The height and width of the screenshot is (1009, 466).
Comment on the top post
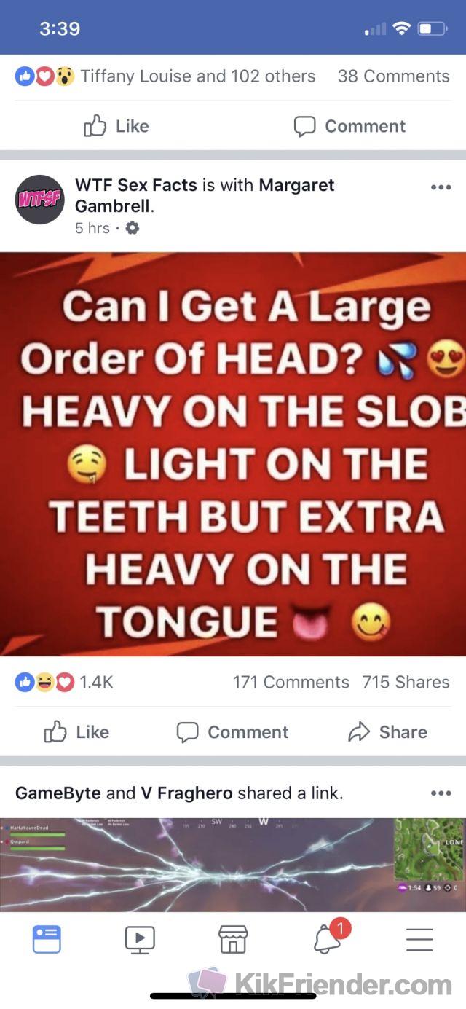[349, 126]
